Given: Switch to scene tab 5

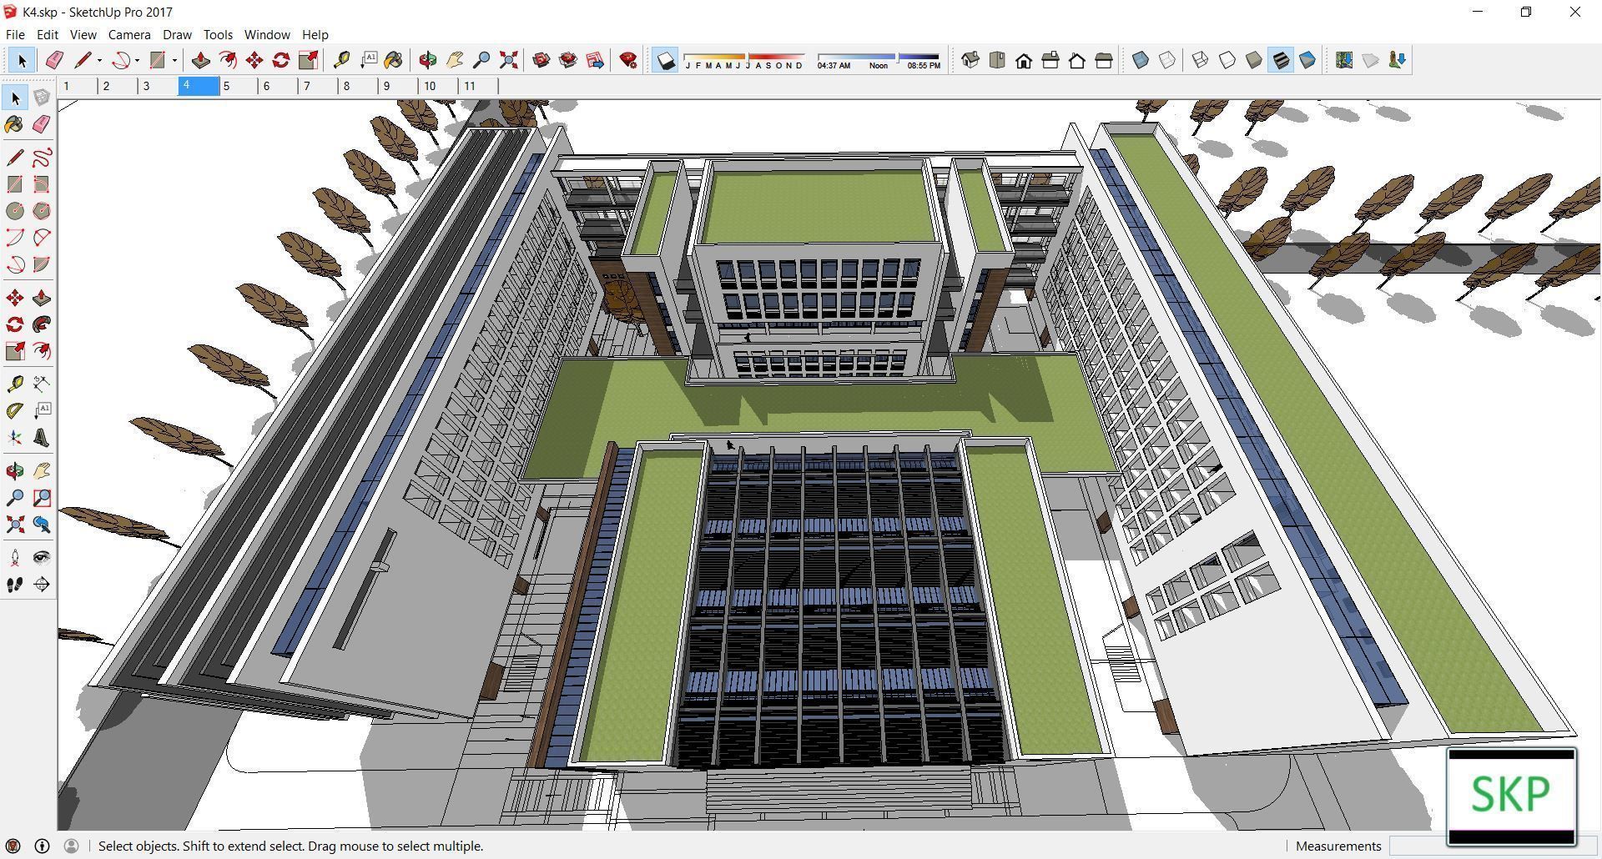Looking at the screenshot, I should (239, 86).
